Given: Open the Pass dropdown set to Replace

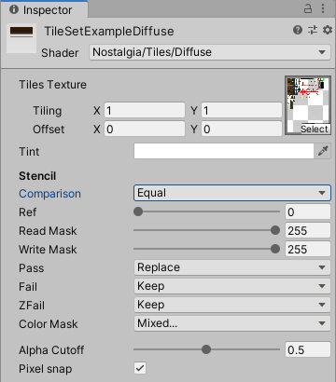Looking at the screenshot, I should [232, 267].
